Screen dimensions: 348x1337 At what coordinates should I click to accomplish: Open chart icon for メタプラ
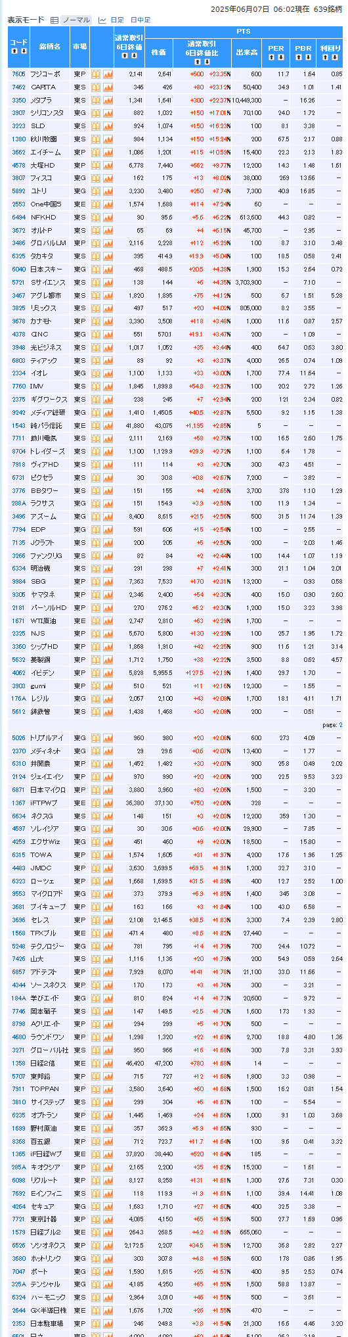(x=108, y=100)
